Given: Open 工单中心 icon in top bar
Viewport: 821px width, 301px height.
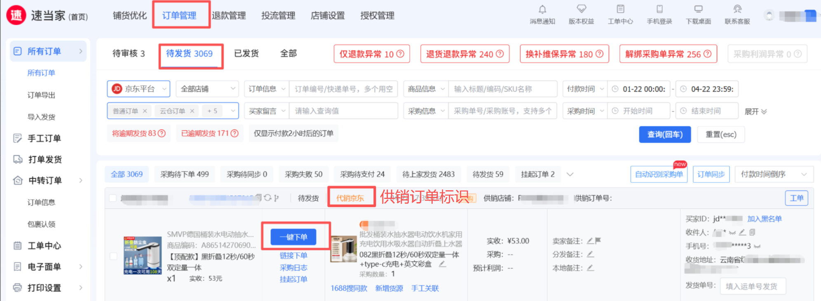Looking at the screenshot, I should [620, 9].
